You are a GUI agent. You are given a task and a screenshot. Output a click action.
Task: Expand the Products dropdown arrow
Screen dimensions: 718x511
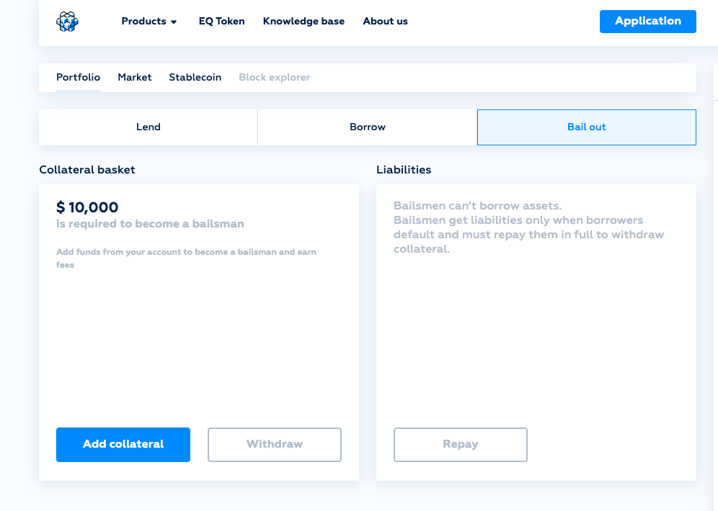click(x=174, y=22)
